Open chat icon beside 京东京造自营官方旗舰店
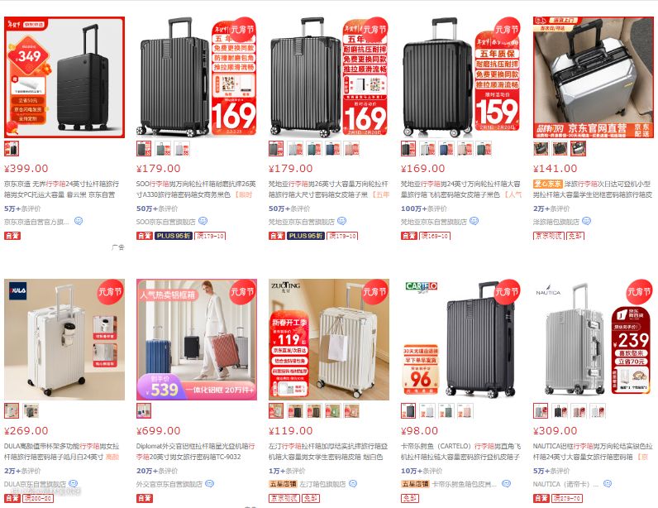This screenshot has height=508, width=658. pos(79,221)
